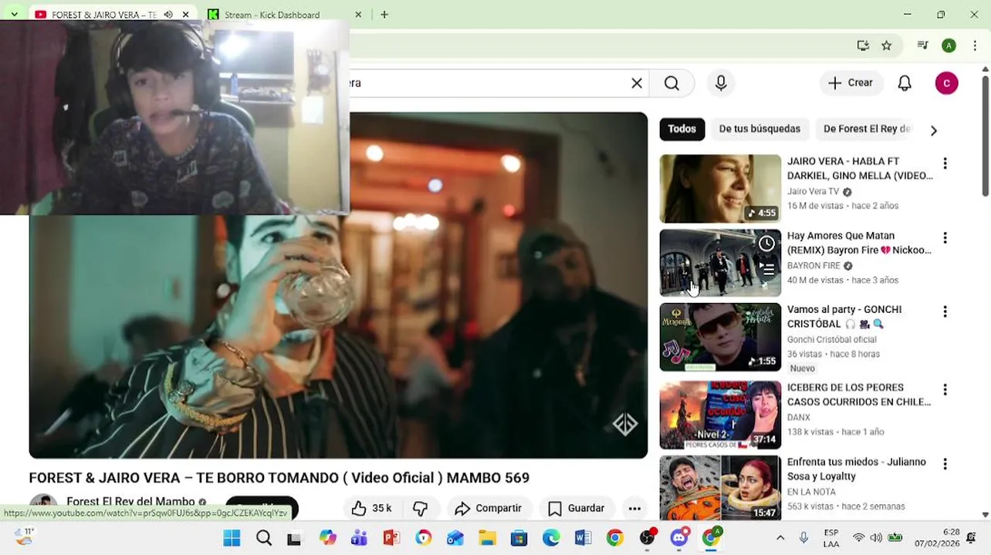Open the Jairo Vera TV channel link
991x555 pixels.
813,191
